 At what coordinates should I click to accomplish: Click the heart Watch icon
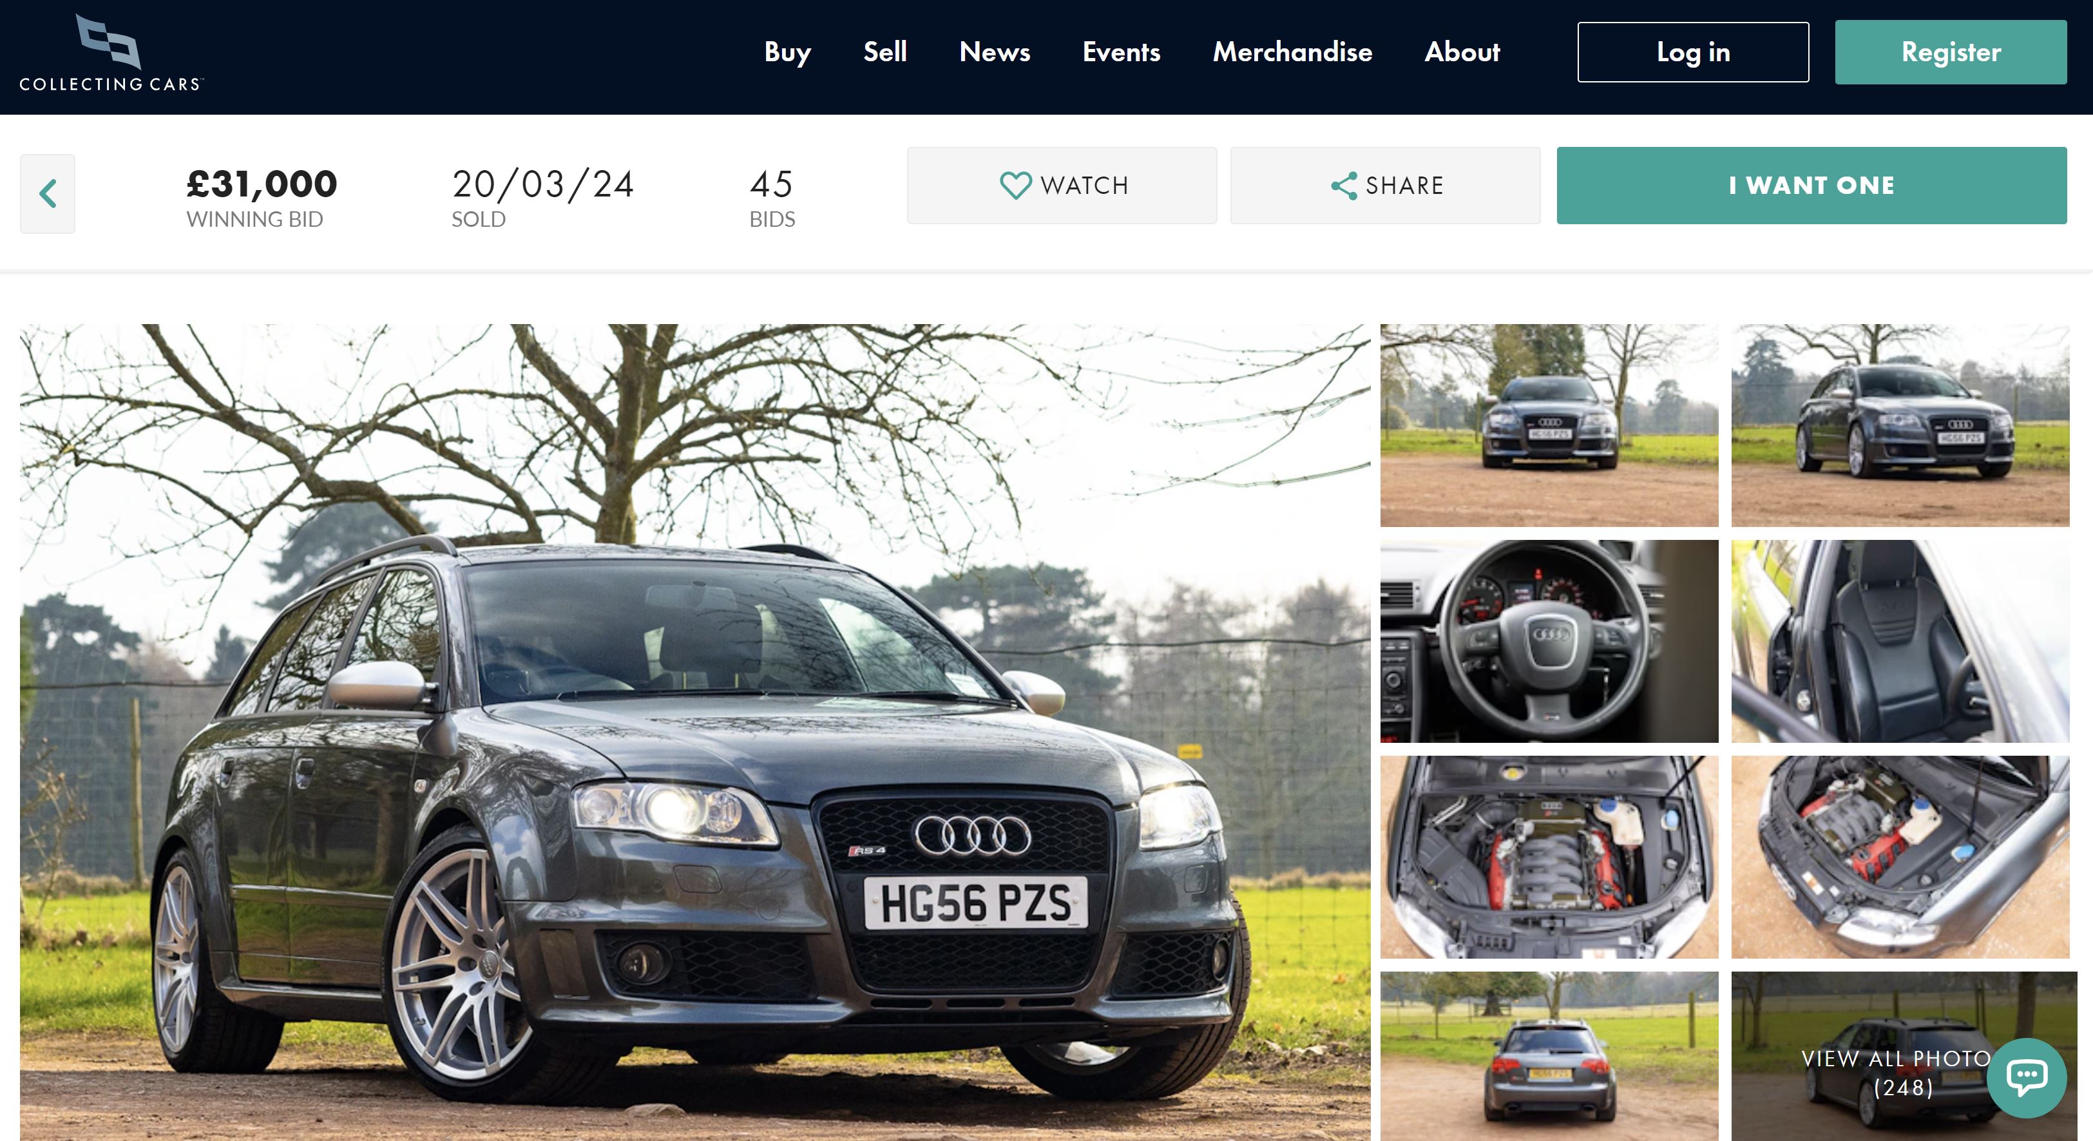click(x=1015, y=186)
